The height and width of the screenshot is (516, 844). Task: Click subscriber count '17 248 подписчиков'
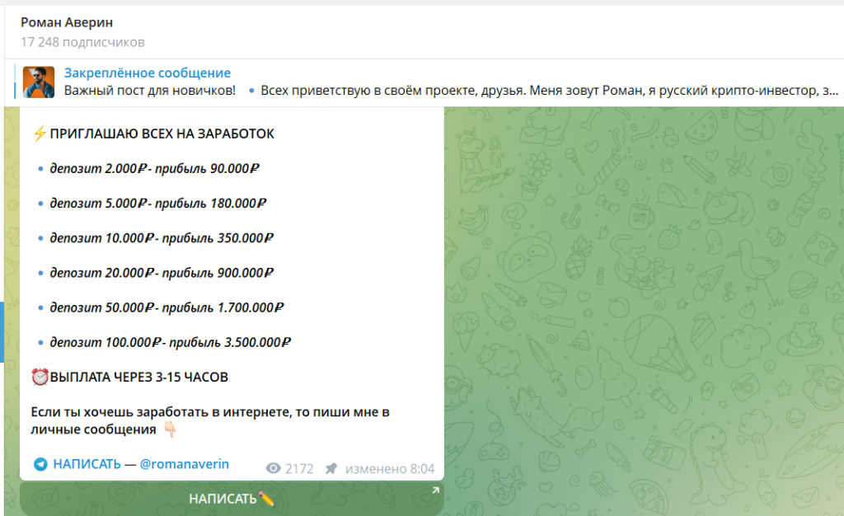coord(83,42)
